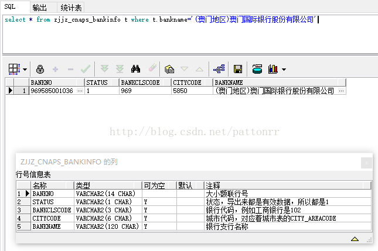Click the popup resize grip corner
Image resolution: width=378 pixels, height=251 pixels.
tap(369, 240)
